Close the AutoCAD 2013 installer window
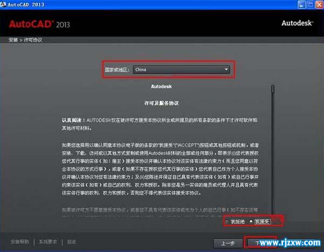The width and height of the screenshot is (324, 252). pyautogui.click(x=319, y=4)
